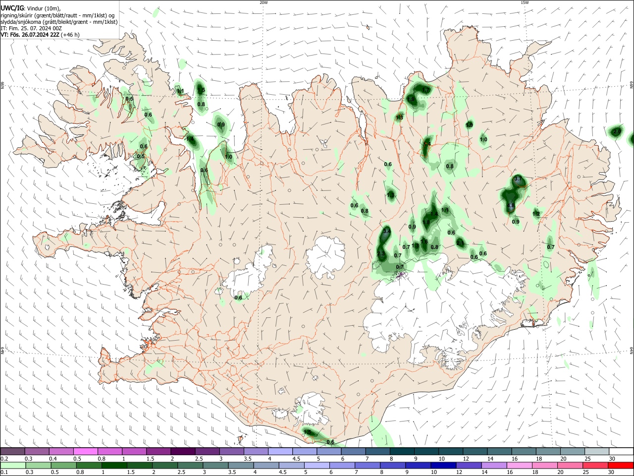
Task: Select the light pink swatch labeled 16 in bottom legend
Action: [519, 465]
